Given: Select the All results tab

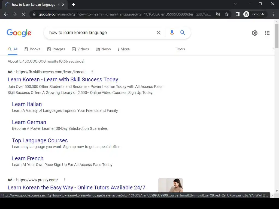Looking at the screenshot, I should click(13, 49).
